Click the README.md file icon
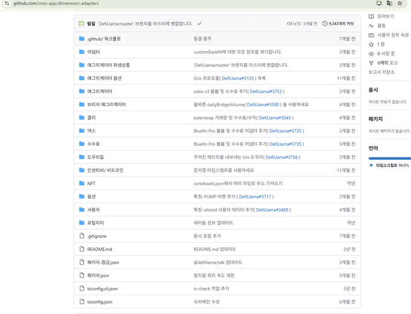This screenshot has height=314, width=411. point(82,249)
